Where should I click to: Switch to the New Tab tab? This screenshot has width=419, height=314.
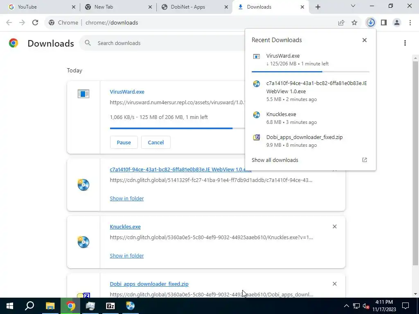(x=118, y=7)
